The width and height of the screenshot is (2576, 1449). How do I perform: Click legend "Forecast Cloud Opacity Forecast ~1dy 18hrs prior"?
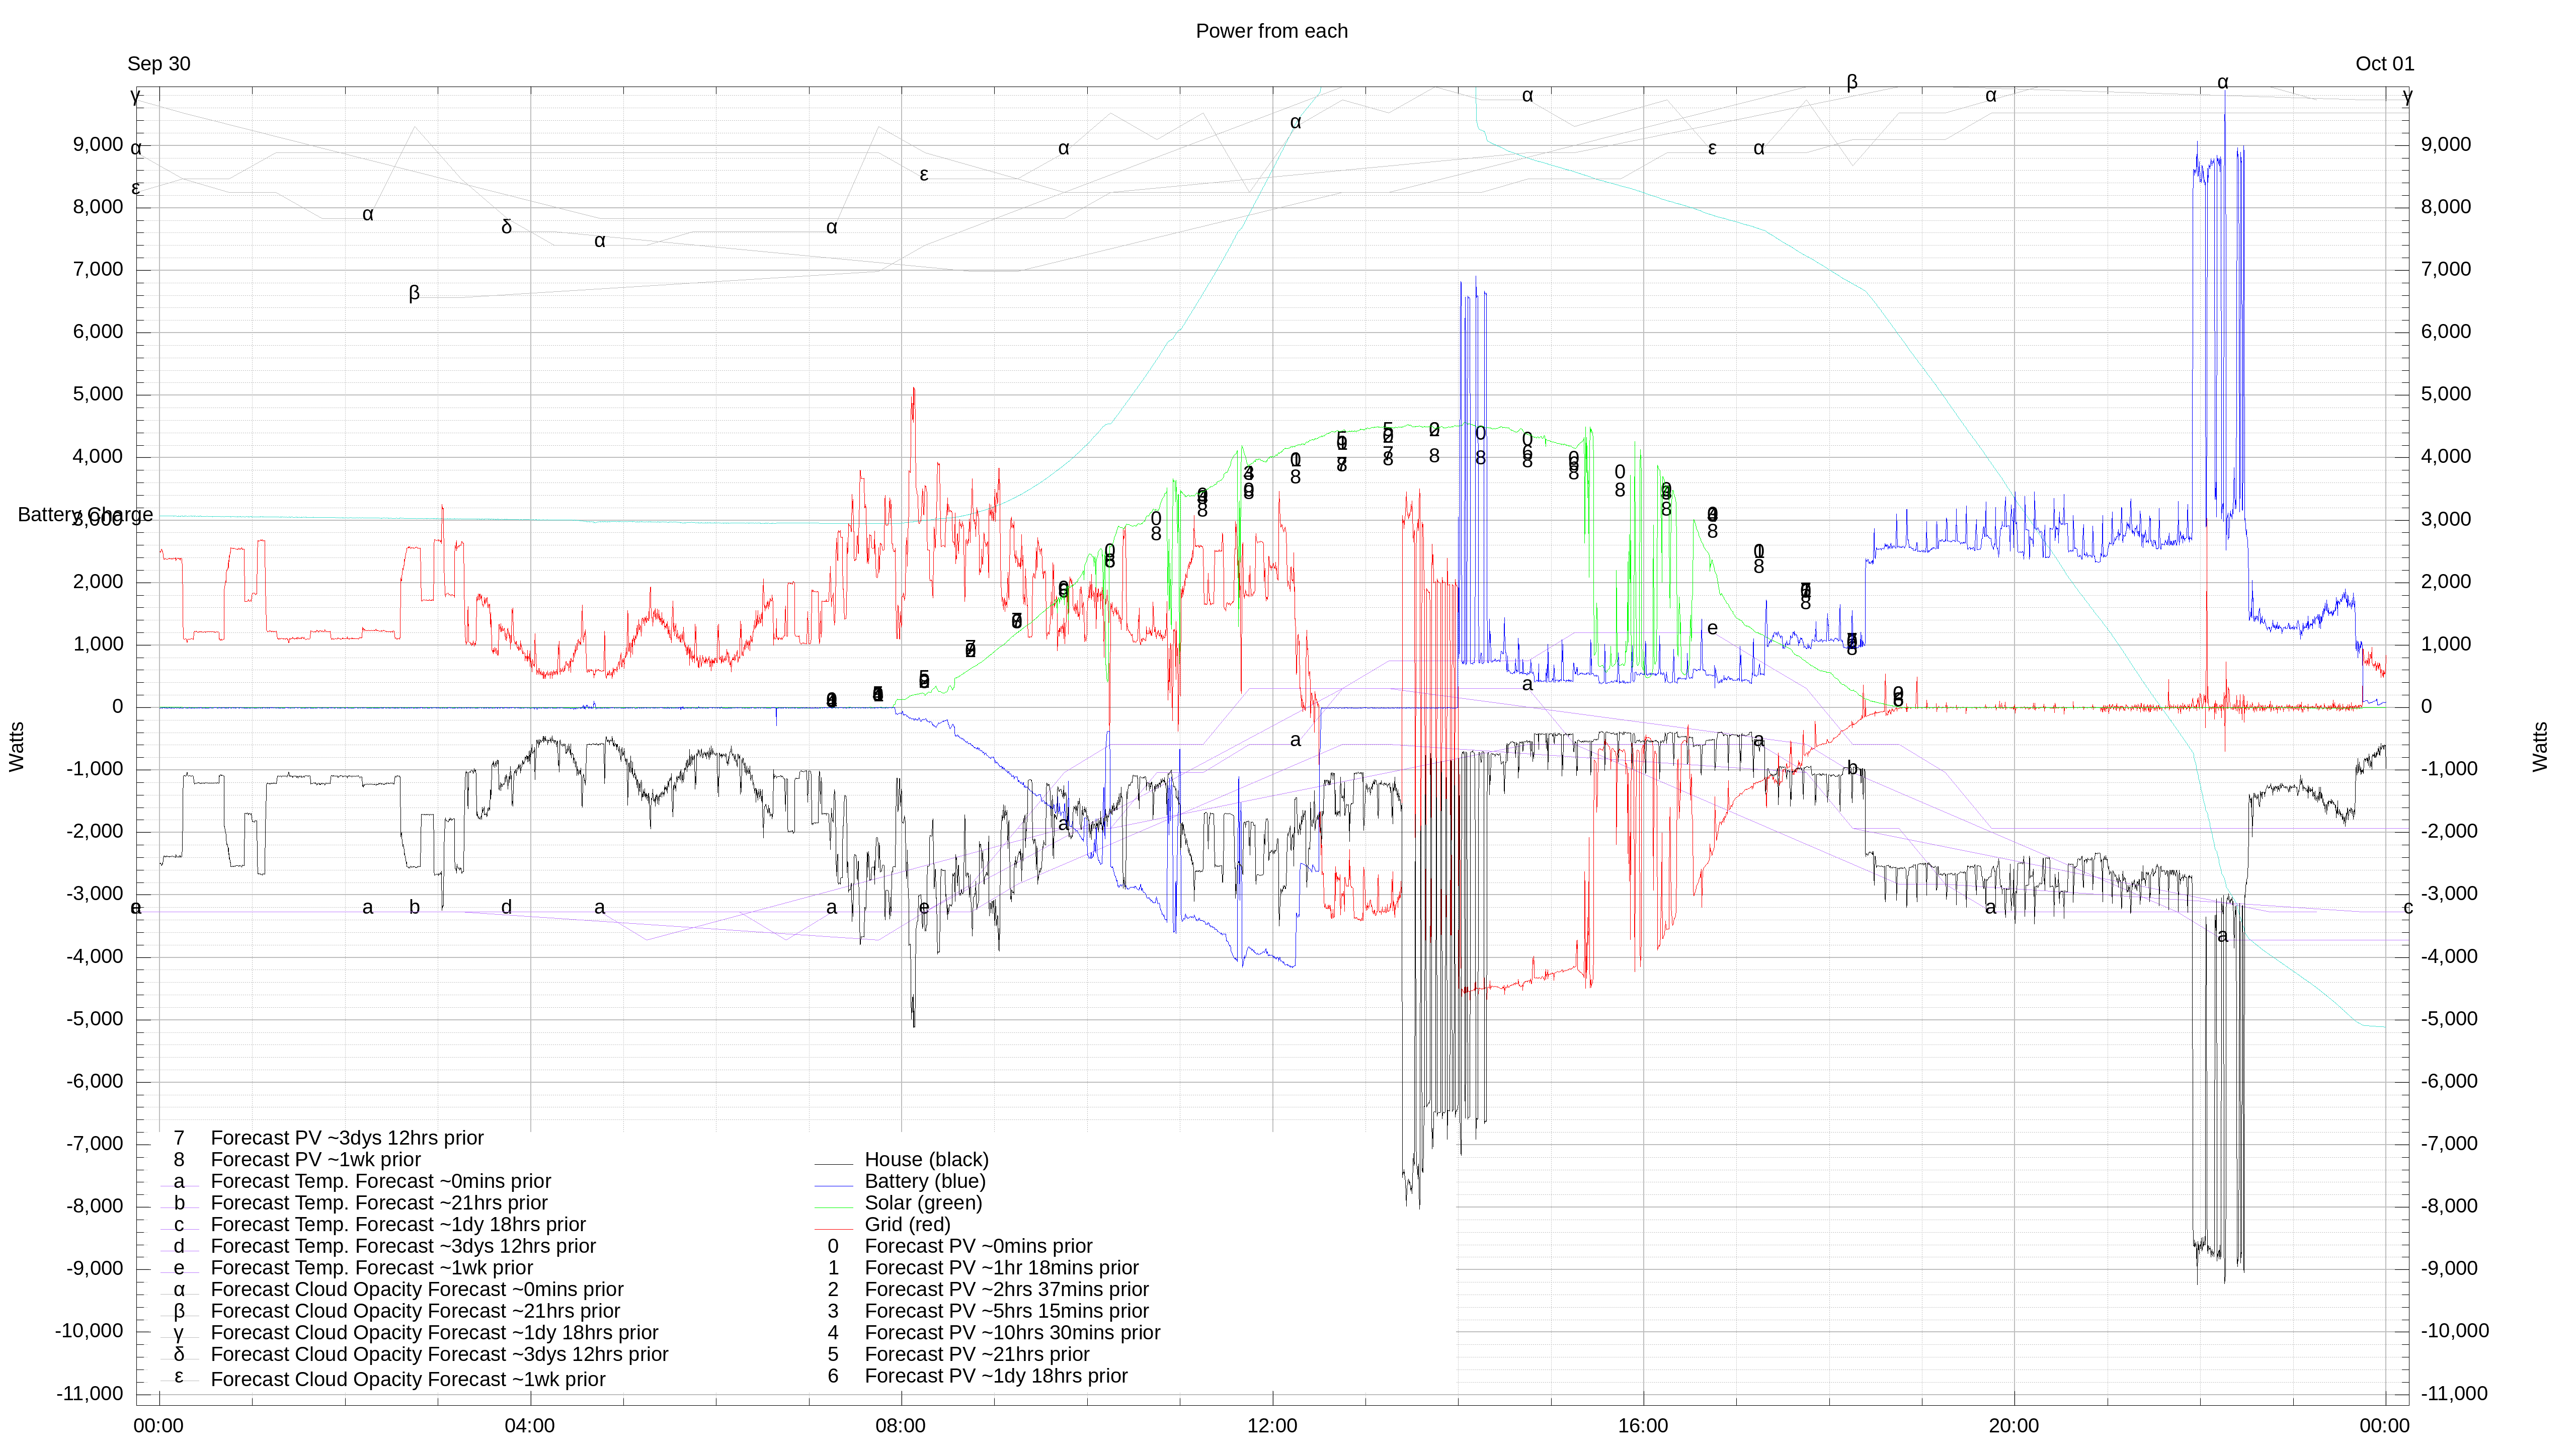(434, 1333)
